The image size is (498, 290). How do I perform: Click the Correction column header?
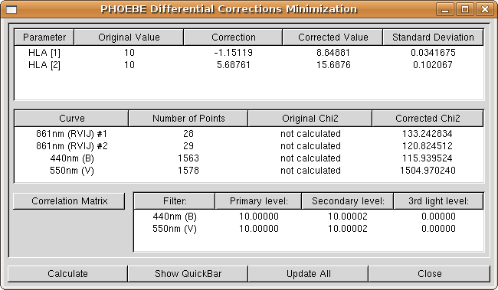[x=233, y=37]
